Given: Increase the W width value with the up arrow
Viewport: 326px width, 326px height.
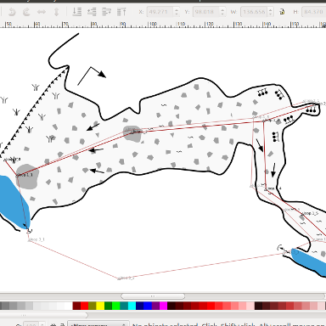Looking at the screenshot, I should tap(271, 9).
